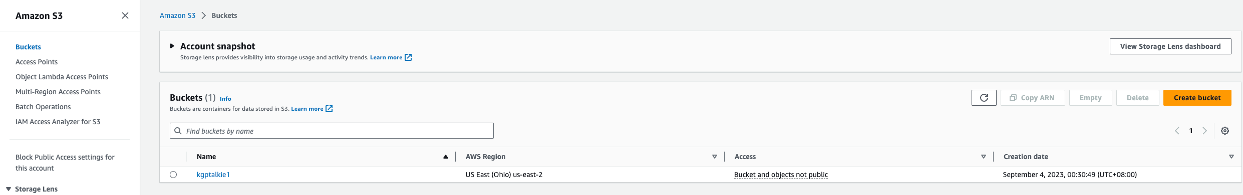Sort by Creation date column
This screenshot has height=195, width=1243.
pos(1231,157)
